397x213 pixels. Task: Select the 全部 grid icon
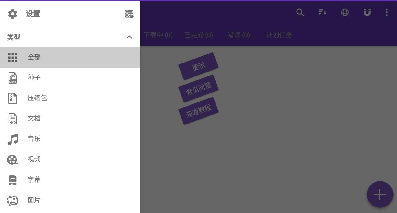[13, 57]
